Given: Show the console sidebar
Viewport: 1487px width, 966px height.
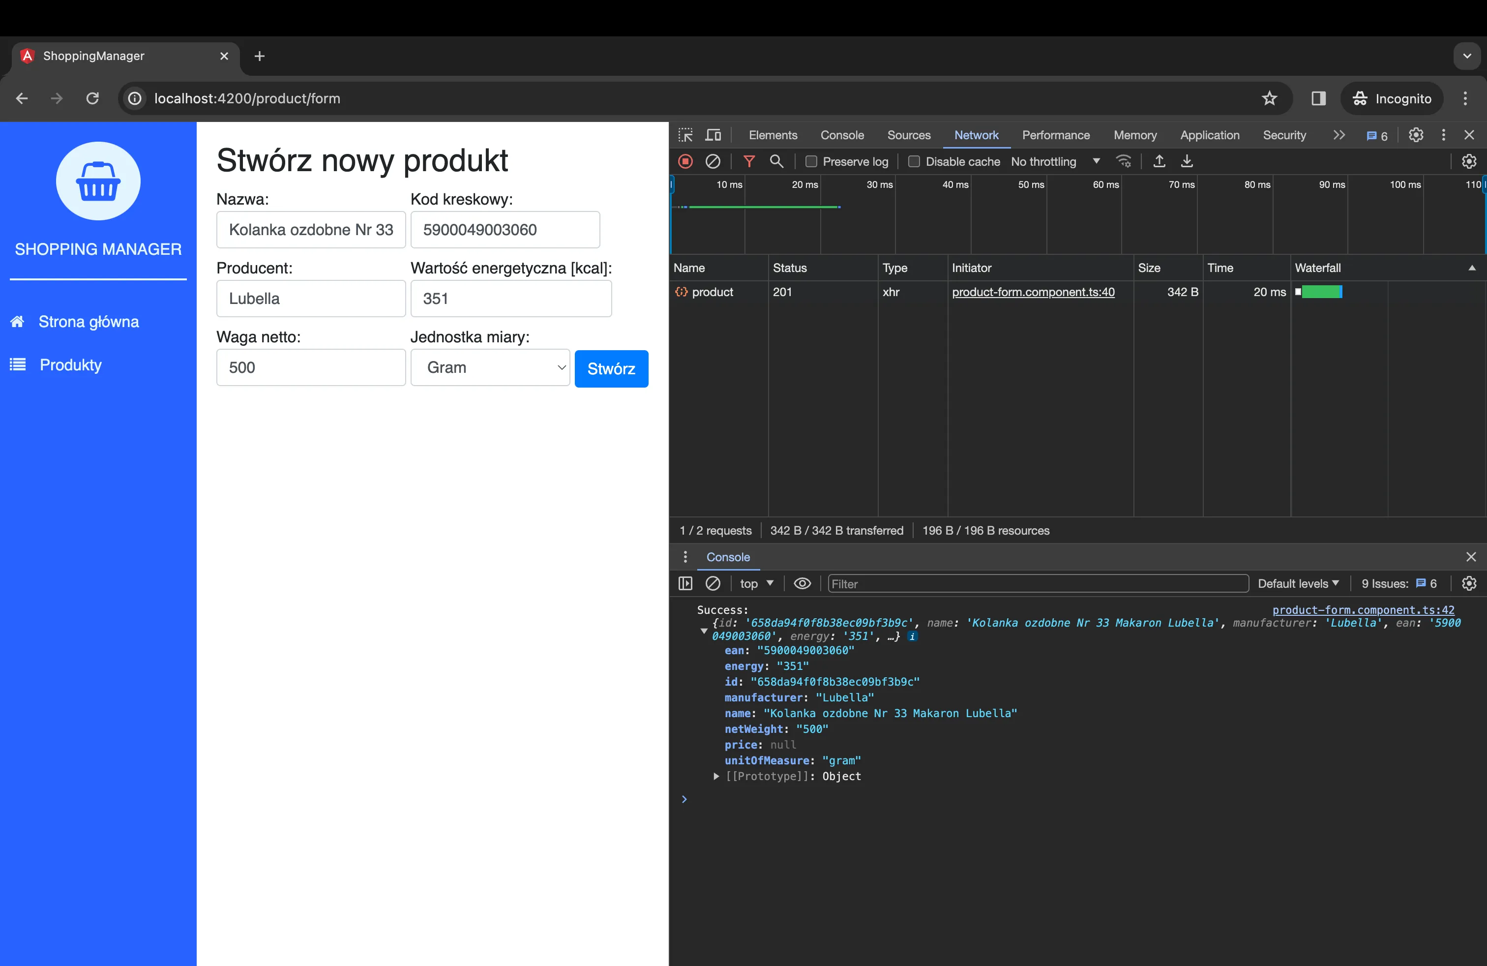Looking at the screenshot, I should (685, 584).
